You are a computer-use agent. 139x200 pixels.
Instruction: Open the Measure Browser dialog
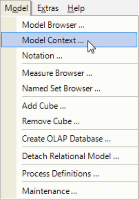pos(69,73)
